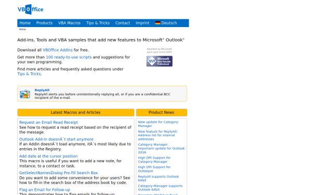Click the German flag icon

point(158,23)
